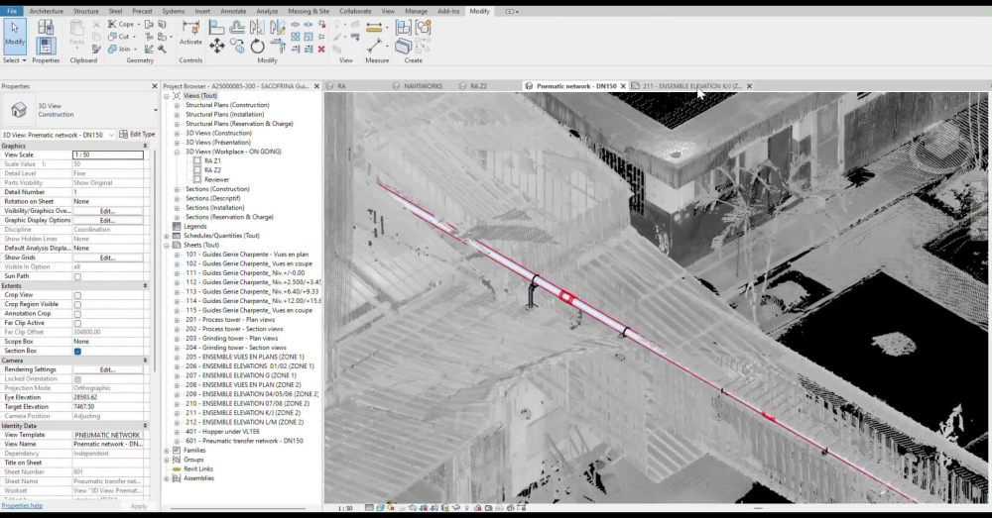Screen dimensions: 992x518
Task: Toggle the Annotation Crop checkbox
Action: click(x=77, y=314)
